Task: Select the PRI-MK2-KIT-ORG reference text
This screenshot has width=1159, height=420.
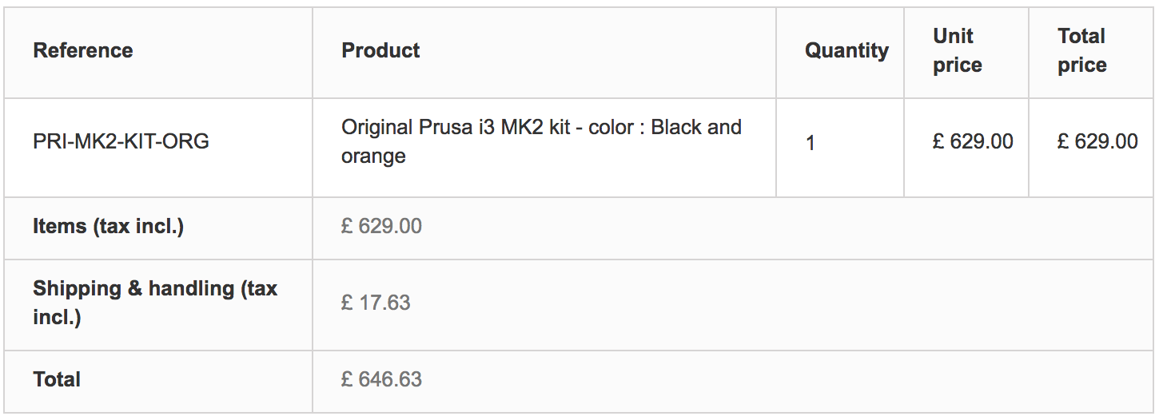Action: pyautogui.click(x=121, y=142)
